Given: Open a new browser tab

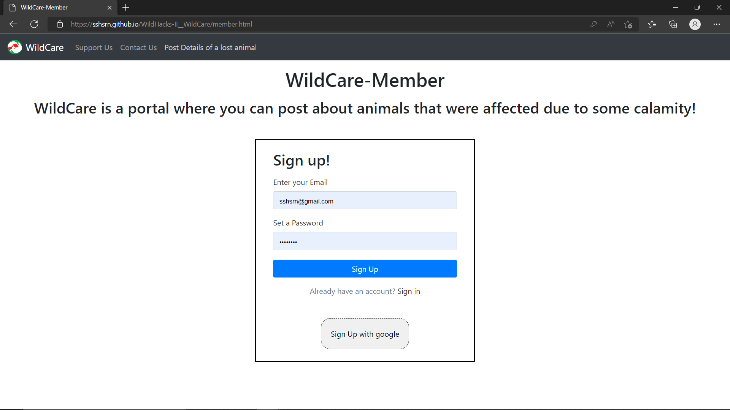Looking at the screenshot, I should [126, 8].
